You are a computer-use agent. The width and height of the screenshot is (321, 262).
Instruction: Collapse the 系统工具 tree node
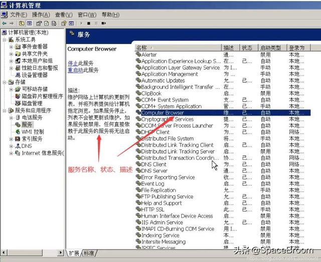tap(5, 40)
